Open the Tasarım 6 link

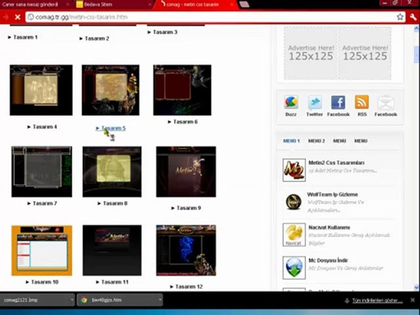coord(183,122)
